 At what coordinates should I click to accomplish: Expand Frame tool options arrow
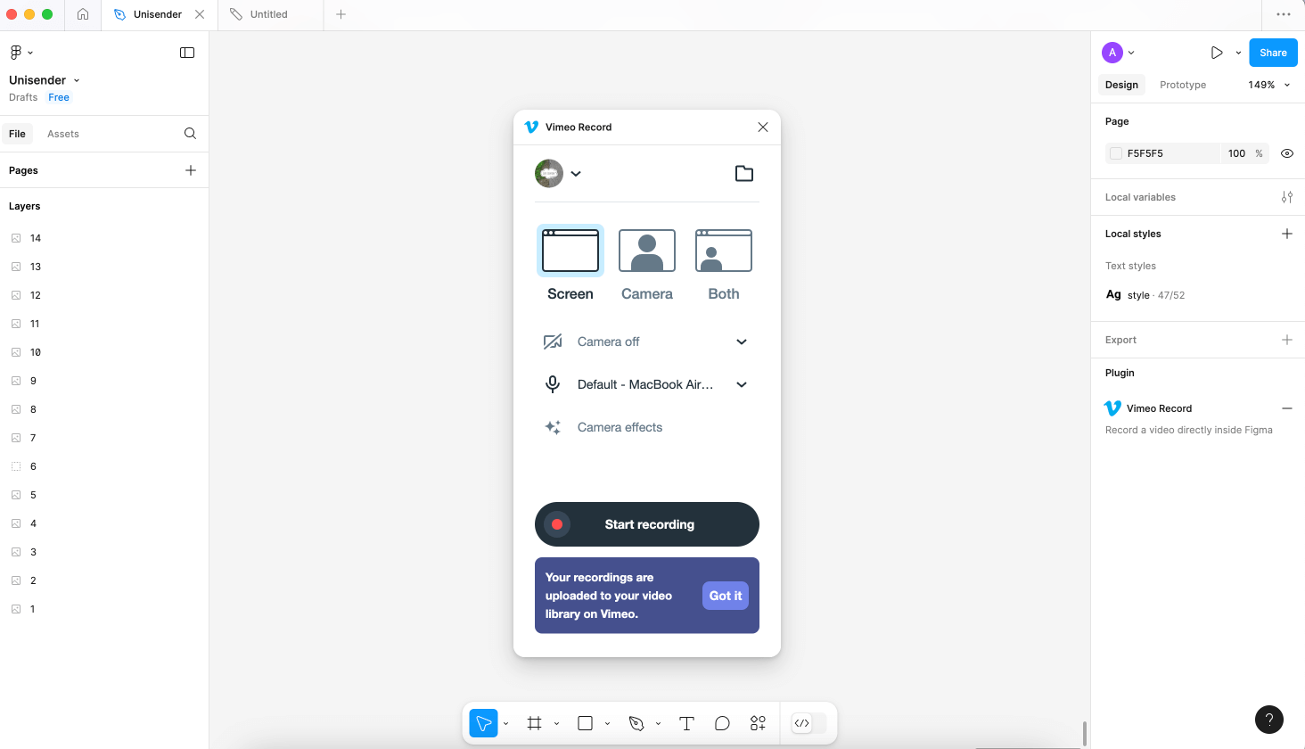(556, 723)
